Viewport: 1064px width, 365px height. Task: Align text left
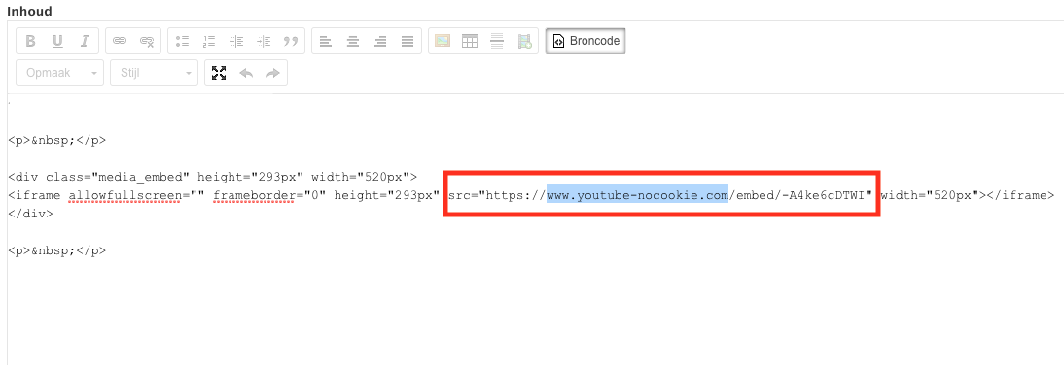click(326, 41)
